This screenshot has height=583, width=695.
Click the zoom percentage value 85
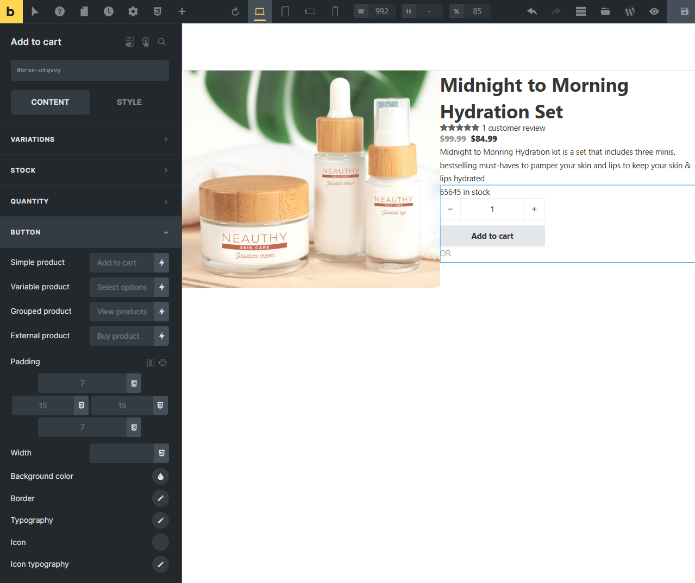click(477, 11)
